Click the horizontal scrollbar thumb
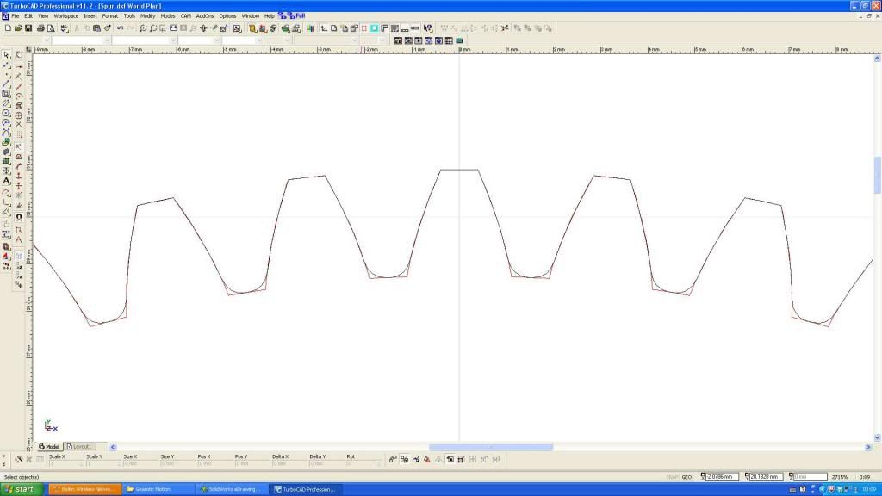 click(490, 447)
